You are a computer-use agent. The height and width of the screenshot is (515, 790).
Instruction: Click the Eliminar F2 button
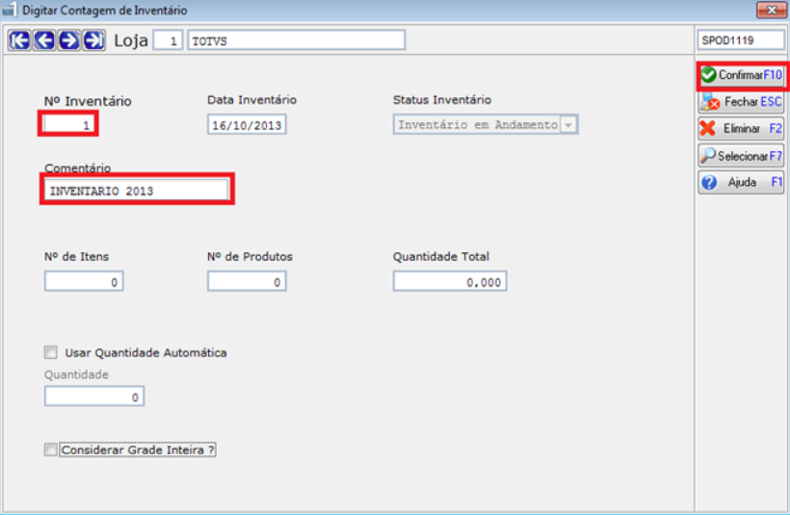[x=741, y=129]
